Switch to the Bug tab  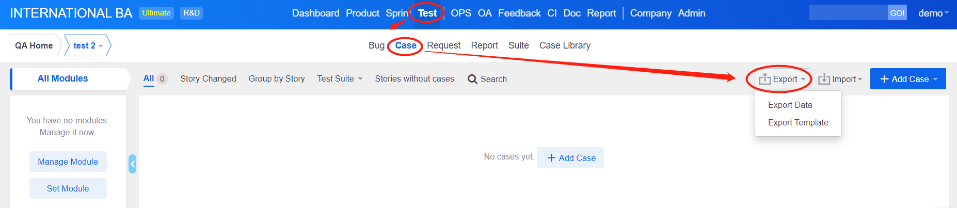coord(376,45)
